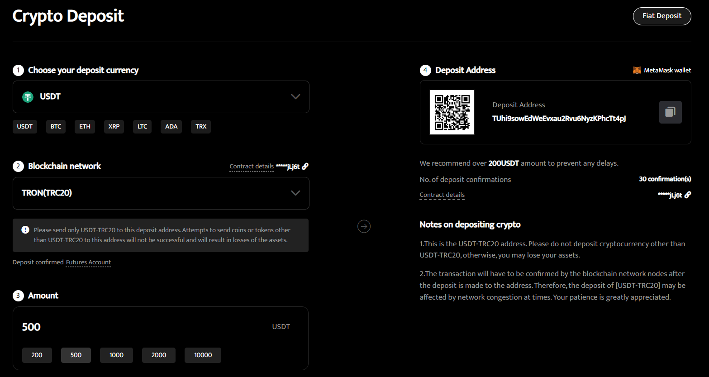Click the Notes on depositing crypto heading
709x377 pixels.
[470, 225]
